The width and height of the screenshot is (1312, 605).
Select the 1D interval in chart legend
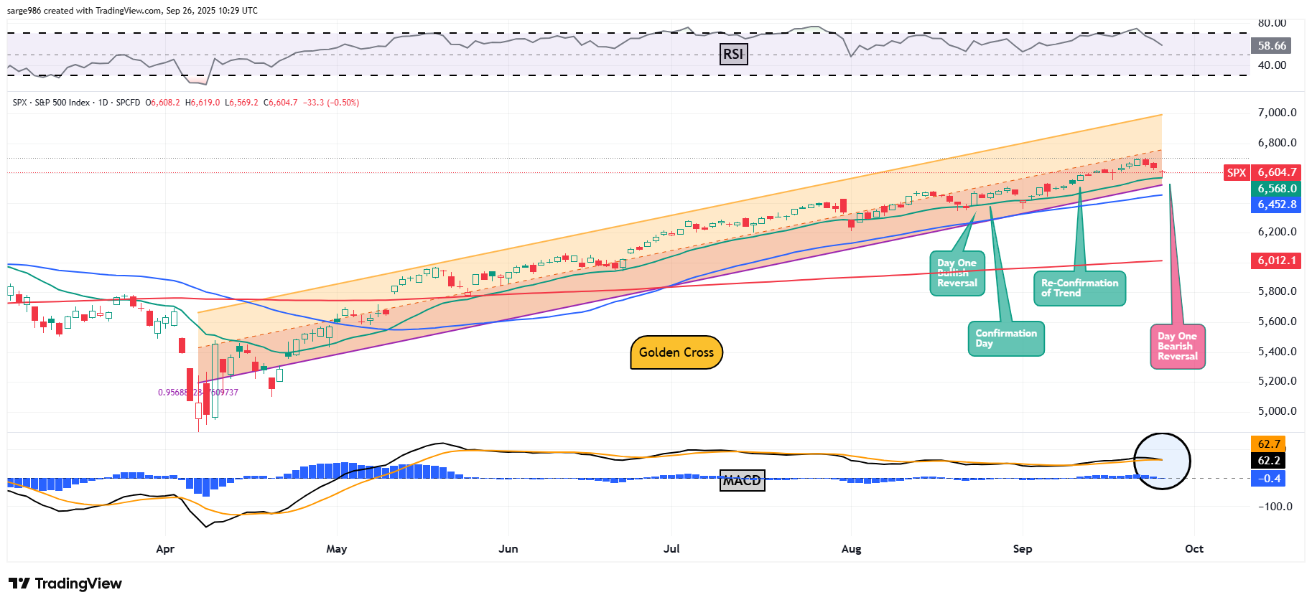[103, 103]
